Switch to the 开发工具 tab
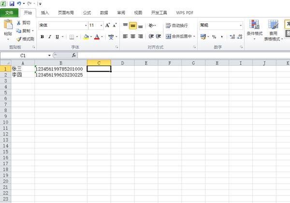Viewport: 290px width, 203px height. point(159,13)
